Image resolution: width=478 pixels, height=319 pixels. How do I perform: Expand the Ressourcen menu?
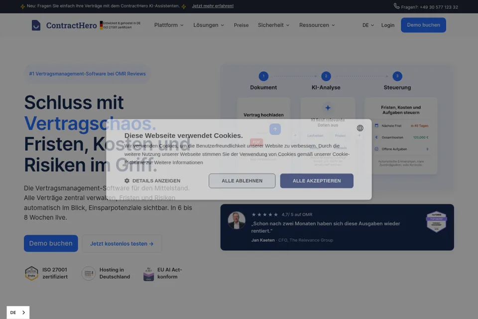(317, 25)
